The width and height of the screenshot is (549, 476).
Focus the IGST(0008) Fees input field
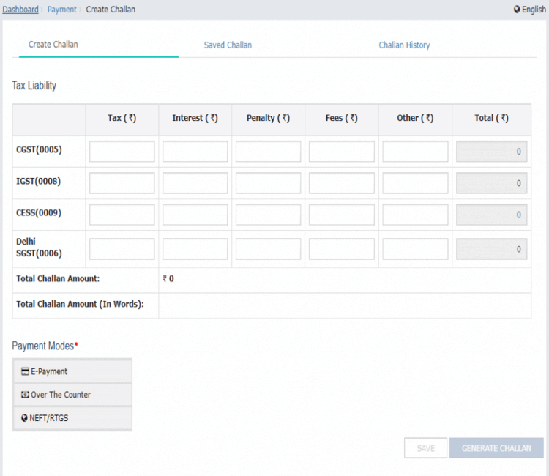pos(342,183)
